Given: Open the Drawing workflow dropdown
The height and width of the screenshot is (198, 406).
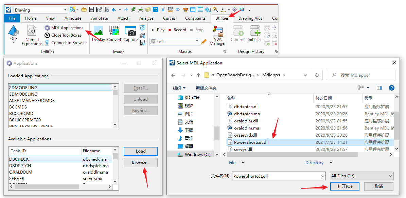Looking at the screenshot, I should coord(65,10).
